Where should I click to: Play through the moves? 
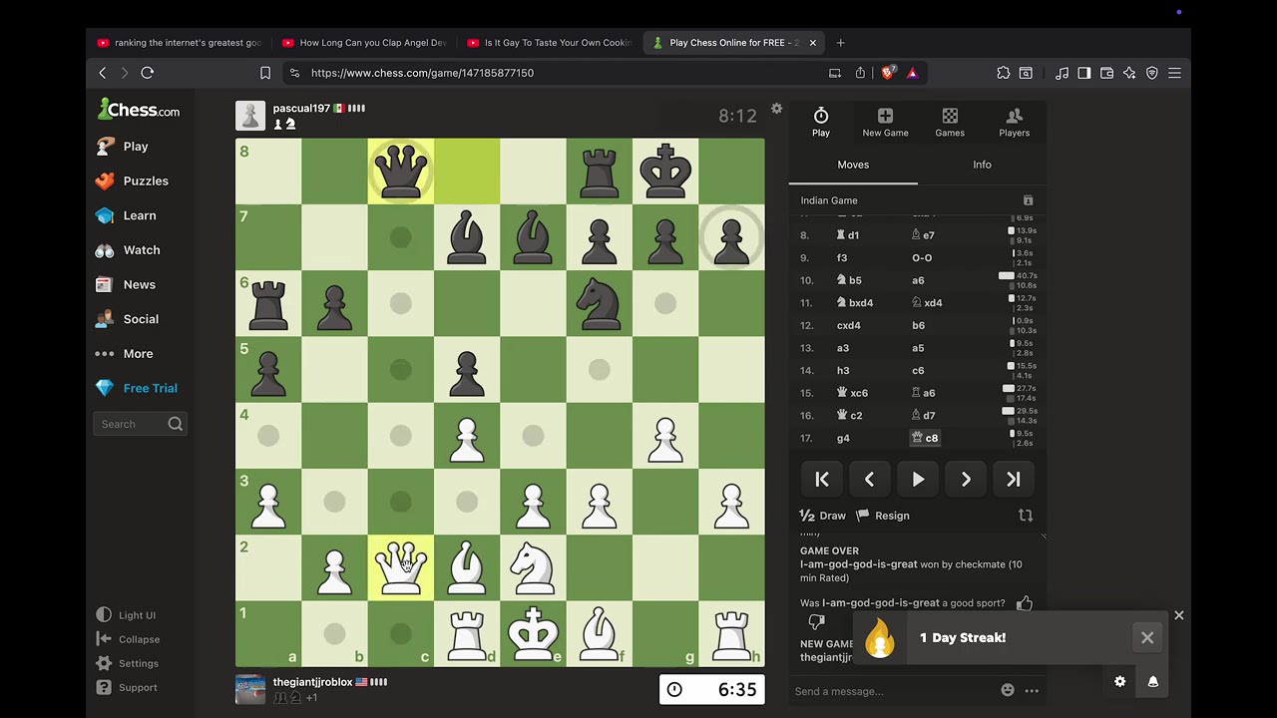coord(918,480)
